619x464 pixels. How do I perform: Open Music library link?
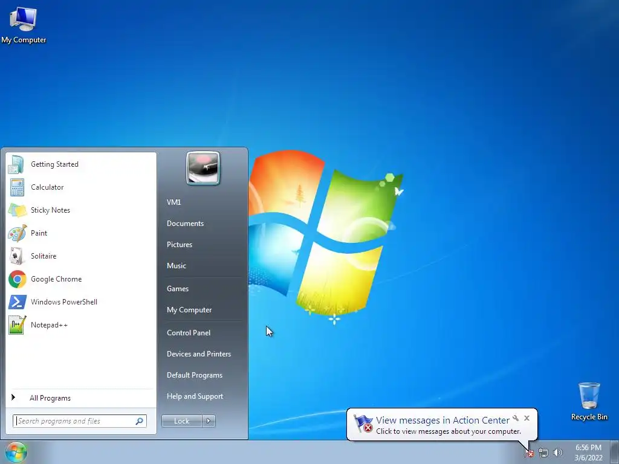pos(177,266)
